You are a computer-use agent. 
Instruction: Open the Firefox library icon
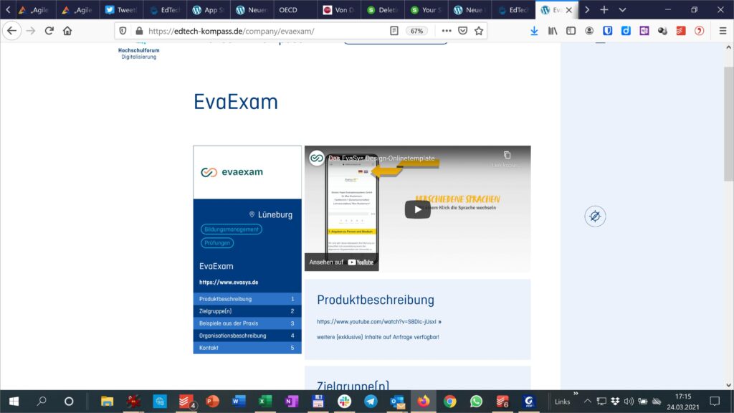(x=553, y=31)
